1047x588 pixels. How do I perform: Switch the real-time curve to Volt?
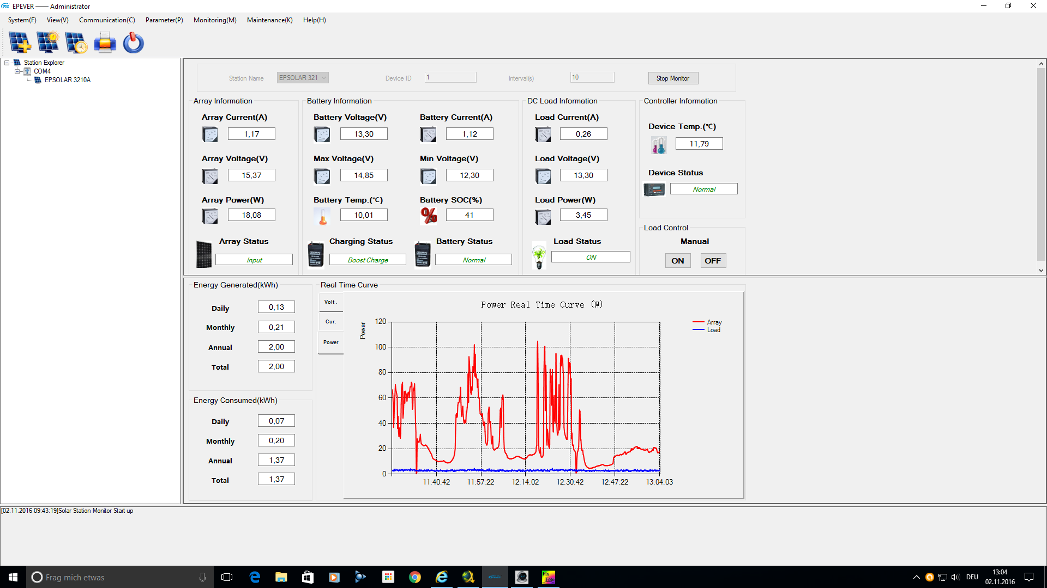point(331,302)
